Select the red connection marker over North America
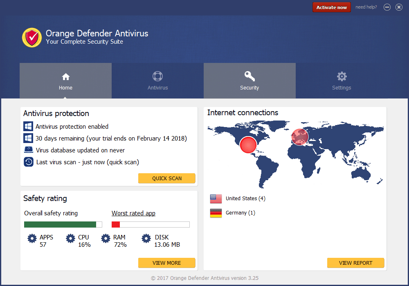Image resolution: width=409 pixels, height=286 pixels. 248,145
